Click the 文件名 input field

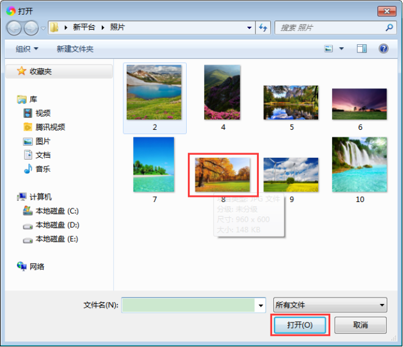pos(188,305)
